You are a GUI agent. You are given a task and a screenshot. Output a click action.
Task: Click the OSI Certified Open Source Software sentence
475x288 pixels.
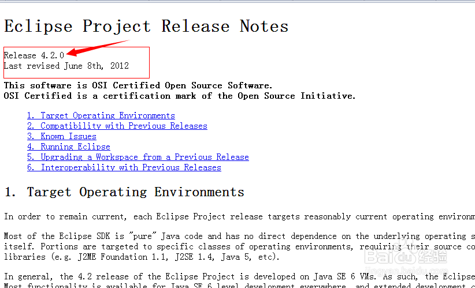[138, 85]
